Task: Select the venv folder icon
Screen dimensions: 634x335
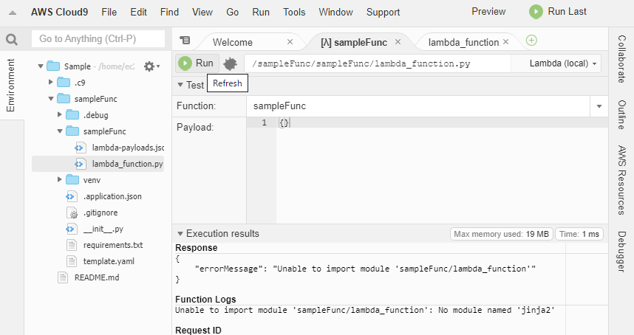Action: [72, 179]
